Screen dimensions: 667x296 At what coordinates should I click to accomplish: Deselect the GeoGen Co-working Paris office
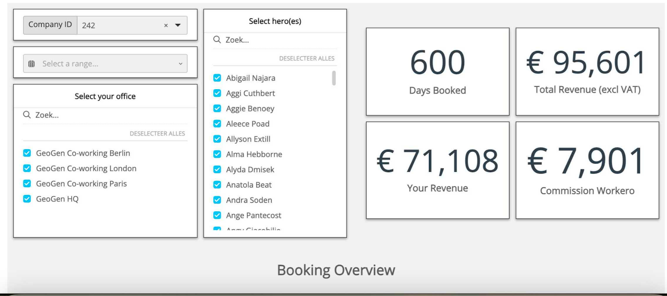point(27,183)
